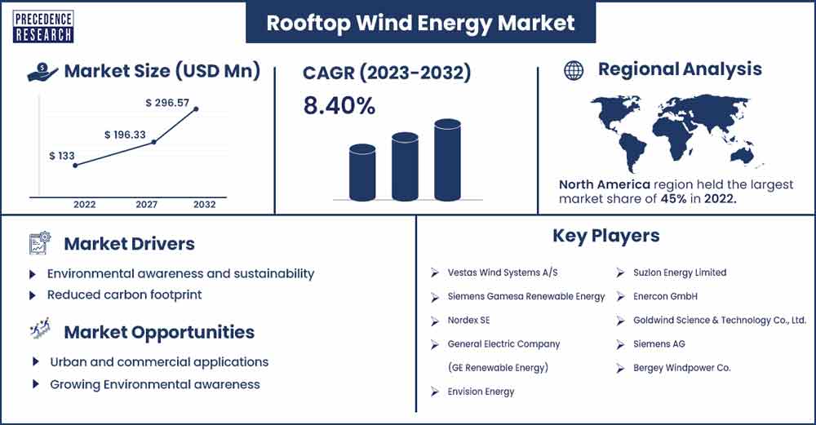Click Bergey Windpower Co. name
816x425 pixels.
pos(681,368)
